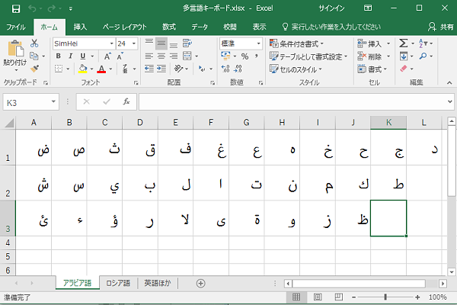
Task: Cut selection with the scissors icon
Action: coord(34,43)
